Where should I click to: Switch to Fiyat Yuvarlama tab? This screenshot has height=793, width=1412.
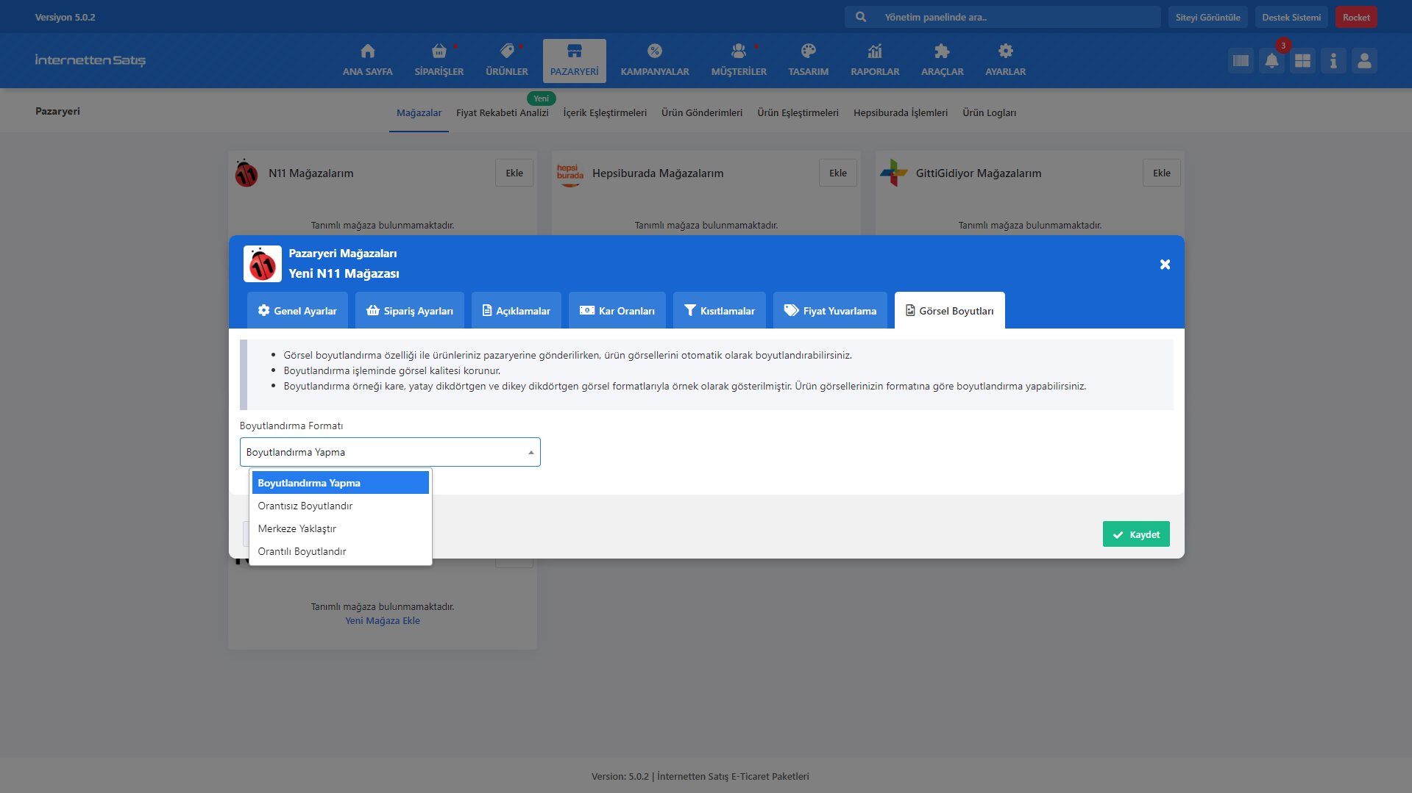830,311
